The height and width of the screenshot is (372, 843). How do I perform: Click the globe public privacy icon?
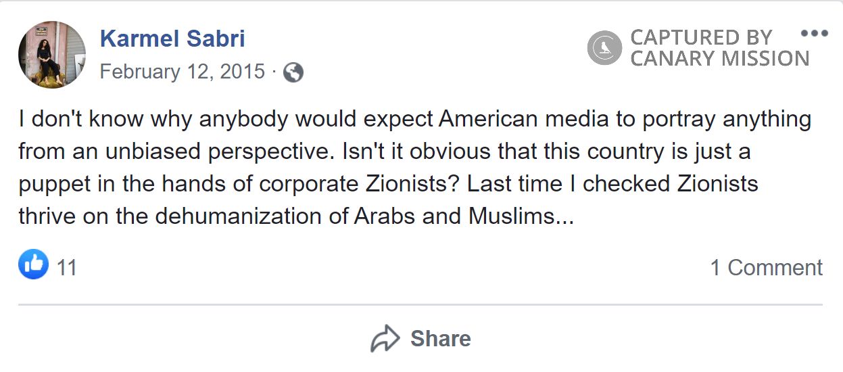tap(293, 72)
